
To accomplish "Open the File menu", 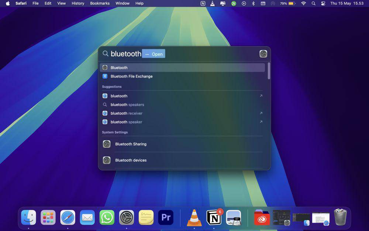I will [x=35, y=3].
